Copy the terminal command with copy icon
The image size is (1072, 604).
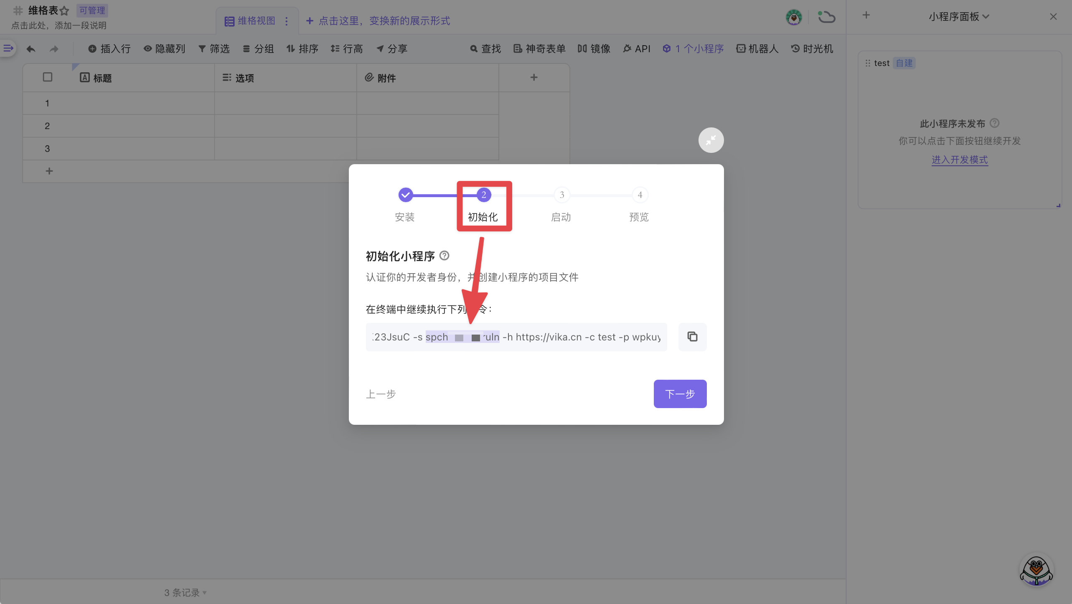[692, 337]
